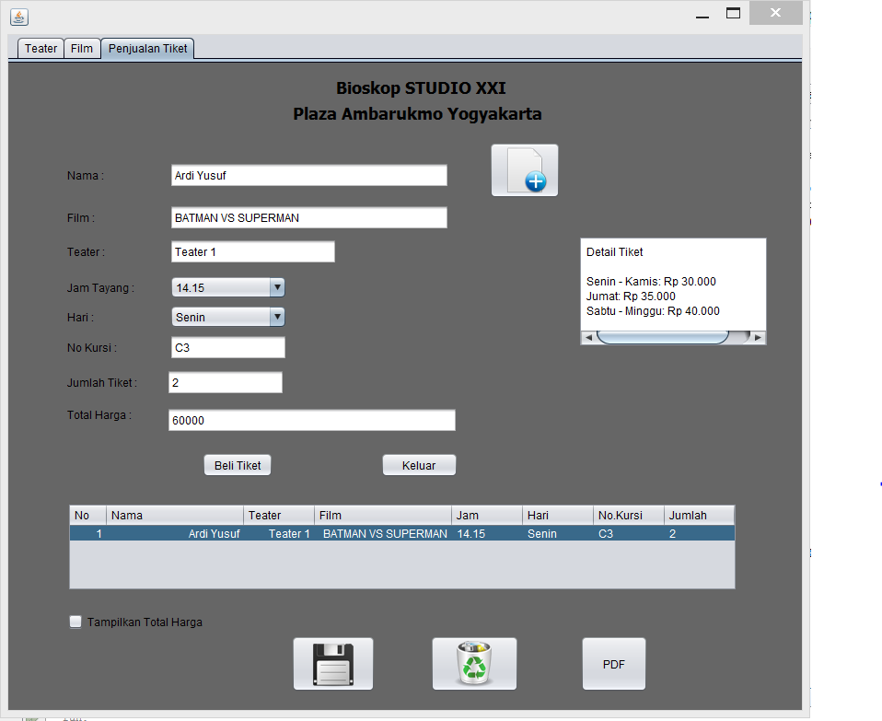This screenshot has height=721, width=882.
Task: Click the recycle bin delete button
Action: (x=474, y=664)
